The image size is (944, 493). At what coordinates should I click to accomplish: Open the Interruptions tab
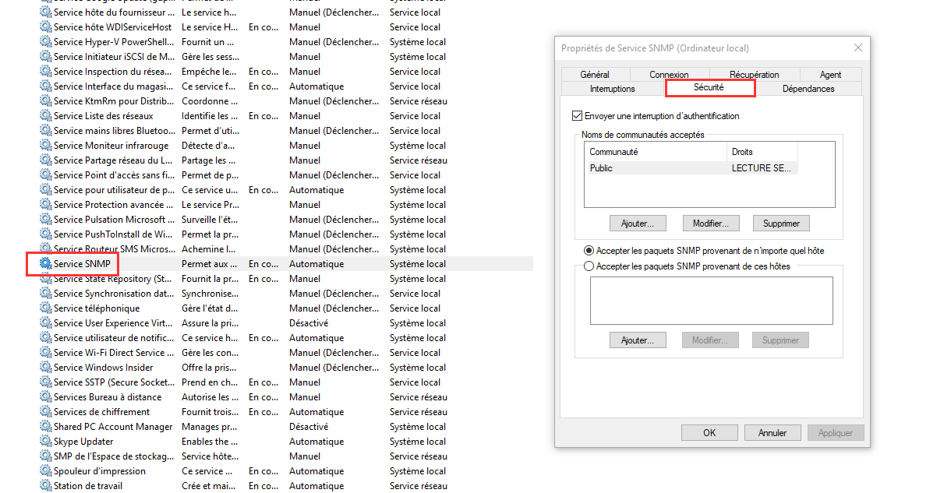click(x=612, y=89)
